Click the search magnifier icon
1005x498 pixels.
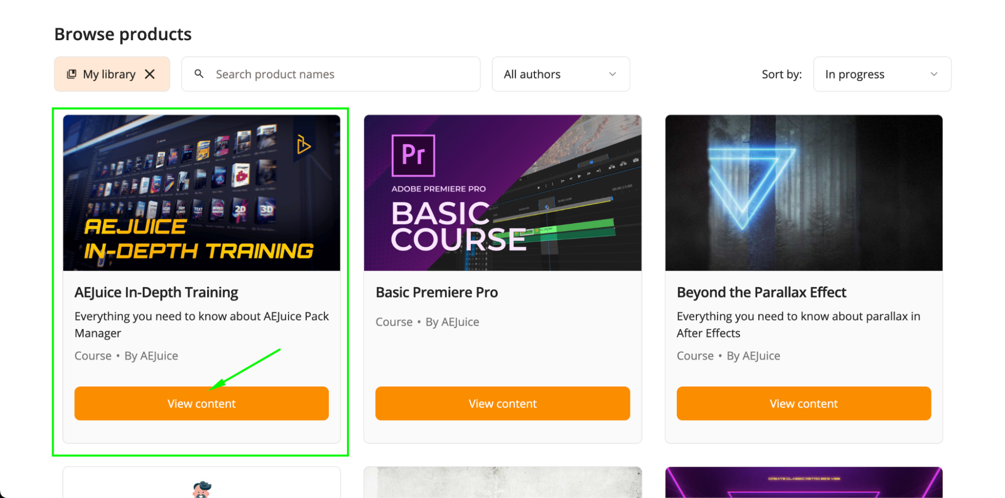coord(199,74)
